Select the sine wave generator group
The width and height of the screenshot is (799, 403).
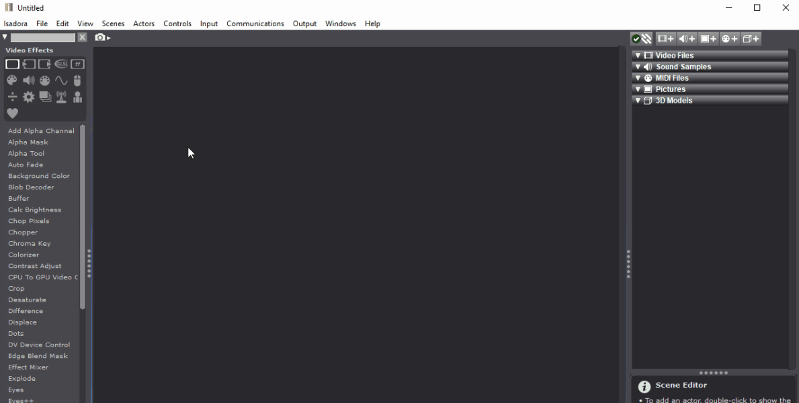(61, 81)
